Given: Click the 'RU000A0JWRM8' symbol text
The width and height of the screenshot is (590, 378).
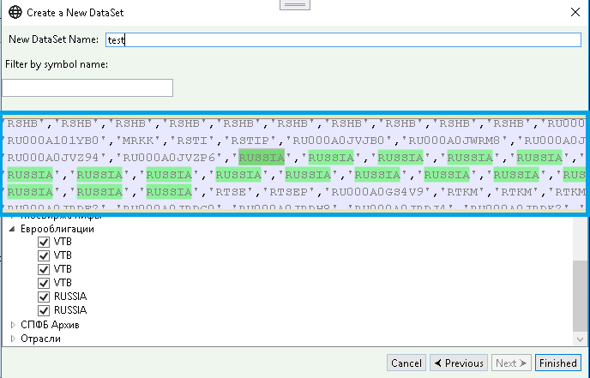Looking at the screenshot, I should pos(455,141).
